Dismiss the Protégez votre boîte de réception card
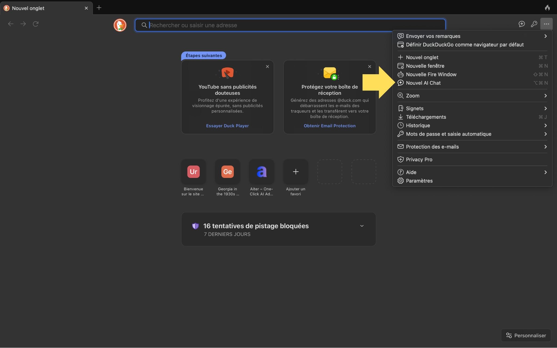Viewport: 557px width, 348px height. 369,67
